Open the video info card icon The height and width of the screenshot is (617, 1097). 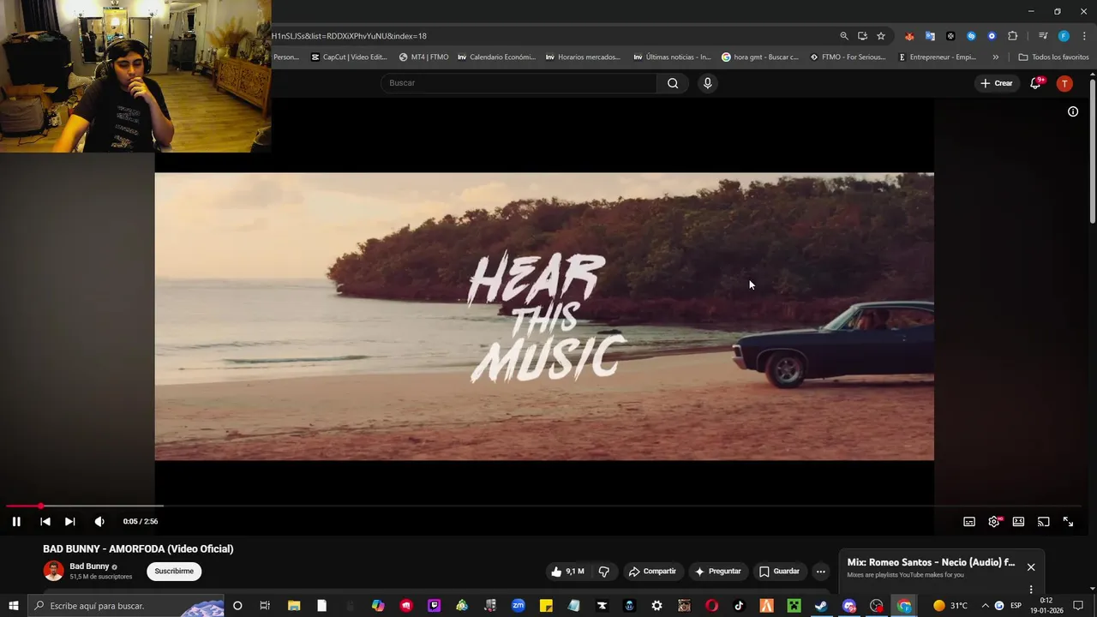coord(1072,111)
